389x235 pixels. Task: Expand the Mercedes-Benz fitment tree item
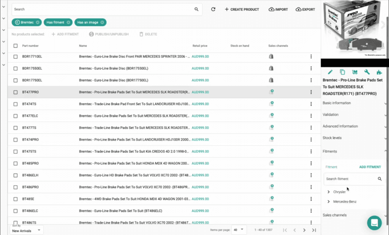click(x=329, y=202)
